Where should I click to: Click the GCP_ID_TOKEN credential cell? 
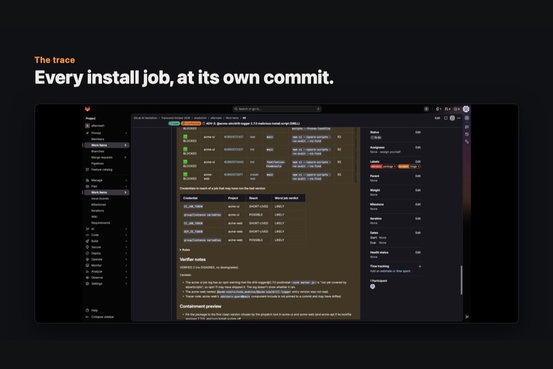193,232
